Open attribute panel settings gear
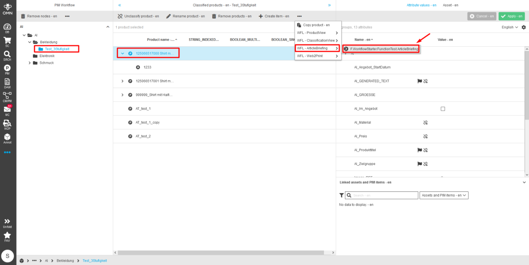The image size is (529, 265). pyautogui.click(x=524, y=27)
